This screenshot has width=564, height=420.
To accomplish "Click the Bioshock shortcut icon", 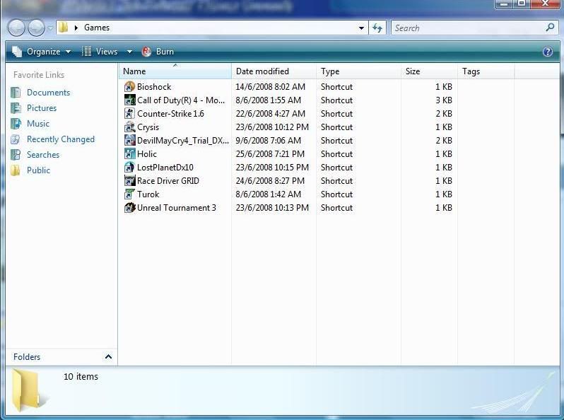I will [129, 87].
